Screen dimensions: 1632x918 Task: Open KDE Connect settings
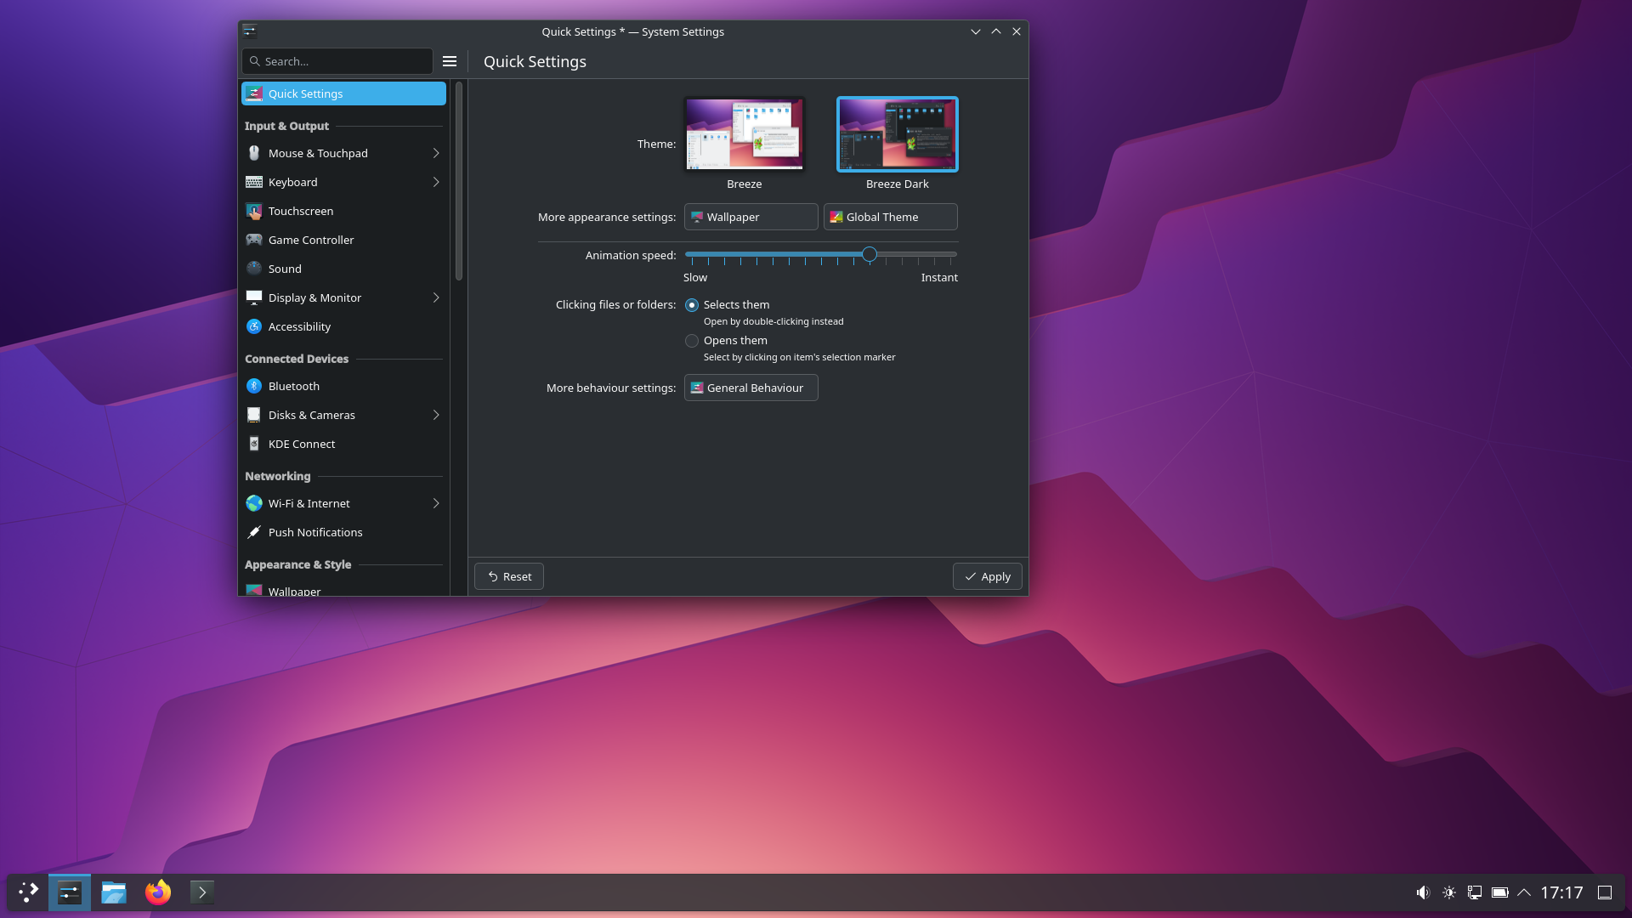[343, 444]
